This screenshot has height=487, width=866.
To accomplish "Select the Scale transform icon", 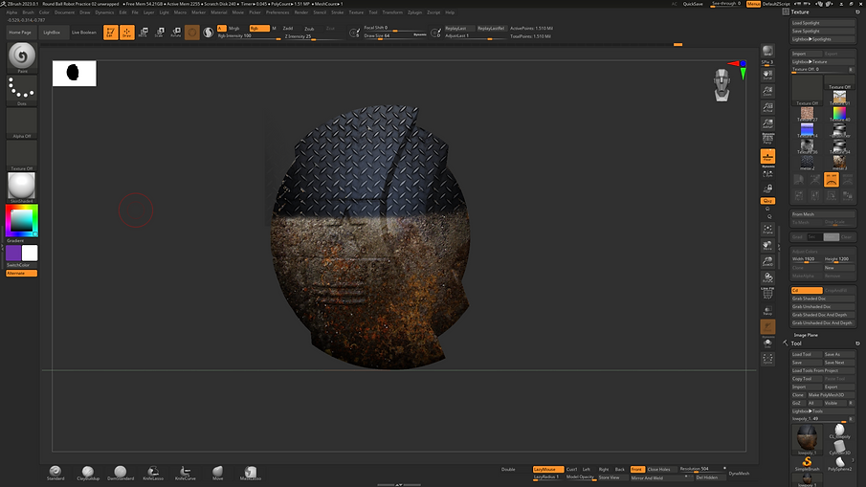I will tap(159, 33).
